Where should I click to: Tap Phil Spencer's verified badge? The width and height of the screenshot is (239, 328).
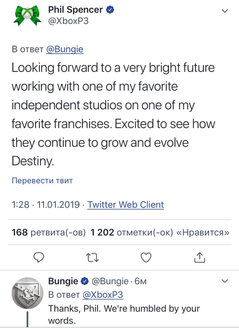point(109,10)
